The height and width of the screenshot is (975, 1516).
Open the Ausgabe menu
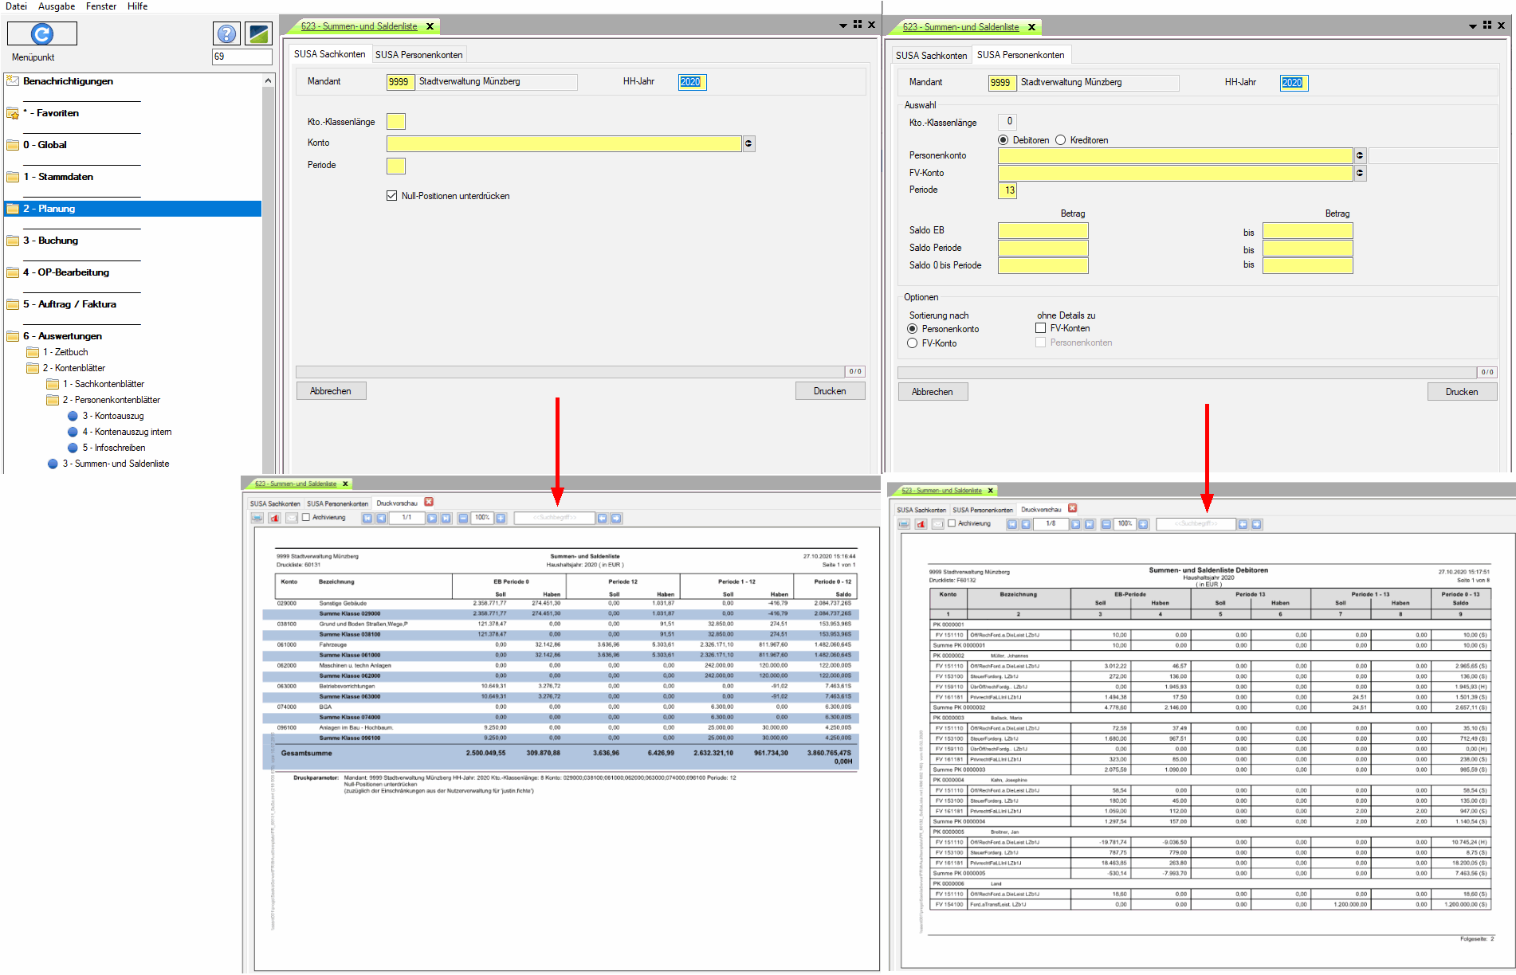click(57, 6)
